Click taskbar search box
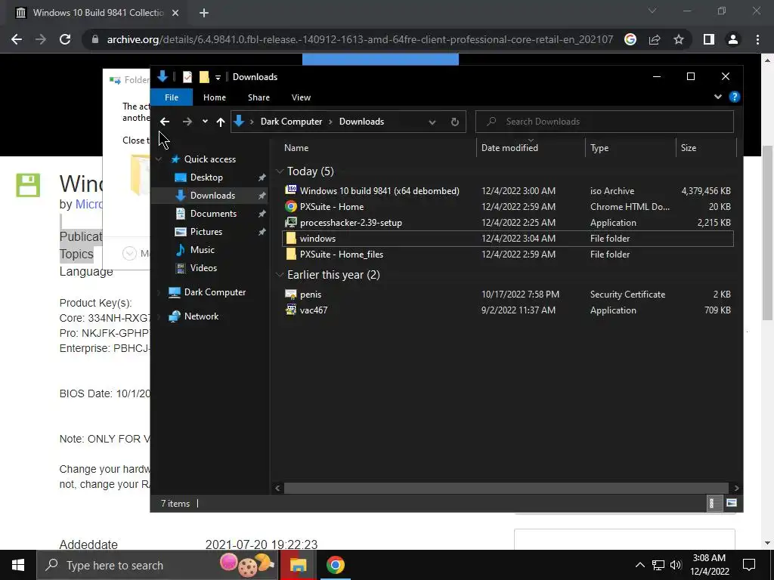 [x=158, y=565]
